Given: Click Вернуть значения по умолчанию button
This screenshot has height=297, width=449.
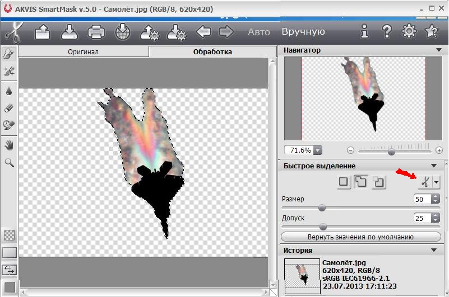Looking at the screenshot, I should coord(360,237).
